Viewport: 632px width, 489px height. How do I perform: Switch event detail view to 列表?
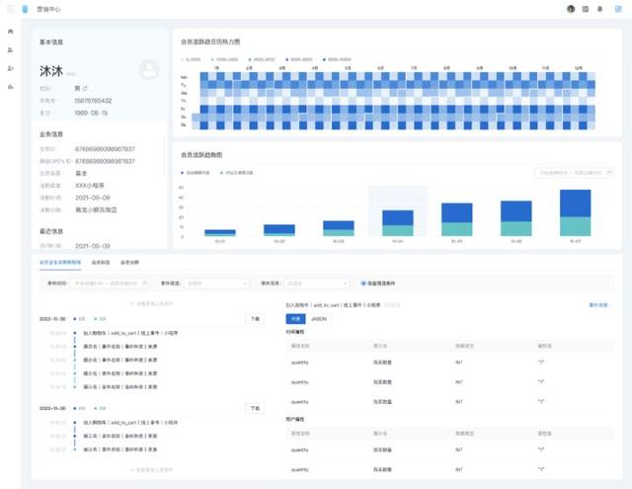pos(295,319)
